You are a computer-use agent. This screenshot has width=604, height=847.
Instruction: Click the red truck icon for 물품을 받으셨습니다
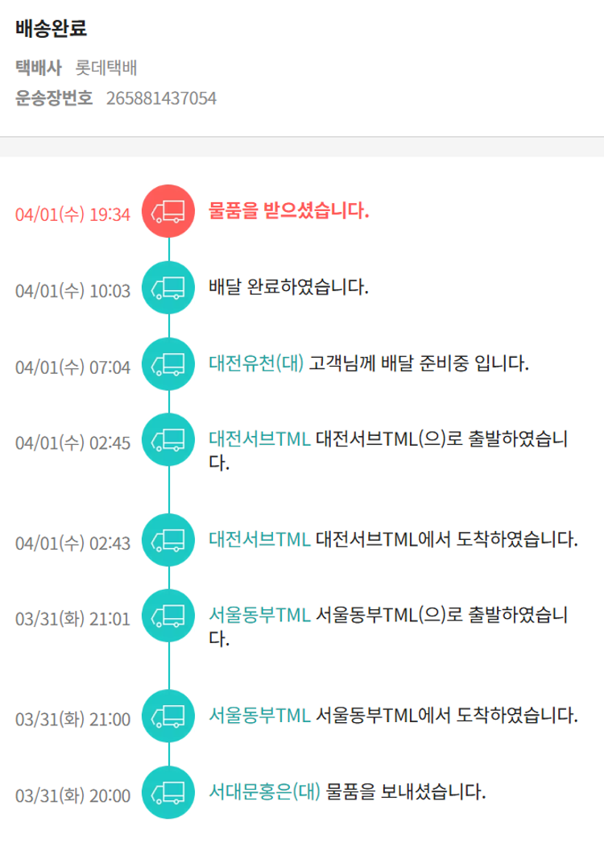click(168, 212)
